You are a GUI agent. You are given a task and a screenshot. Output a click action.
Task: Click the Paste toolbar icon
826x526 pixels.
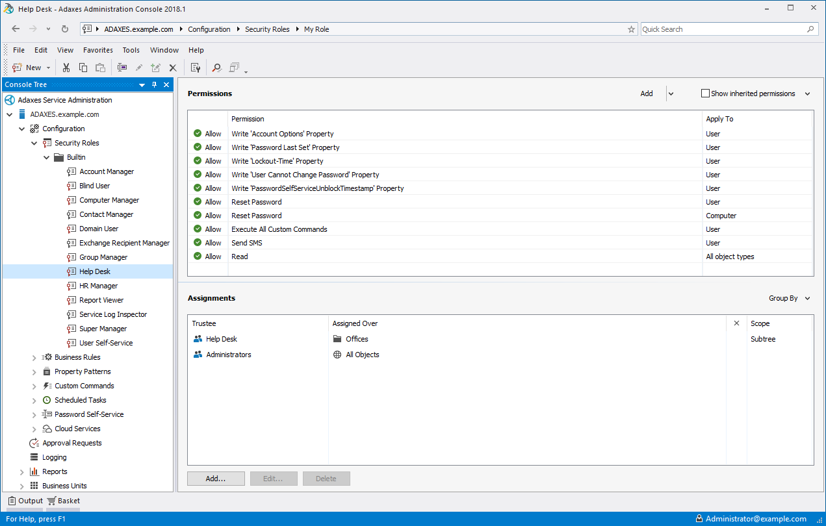tap(100, 67)
